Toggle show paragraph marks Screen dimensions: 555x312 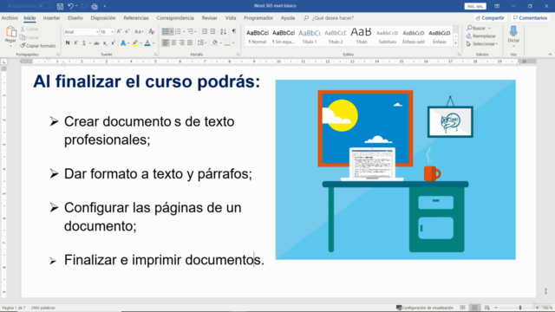[233, 31]
